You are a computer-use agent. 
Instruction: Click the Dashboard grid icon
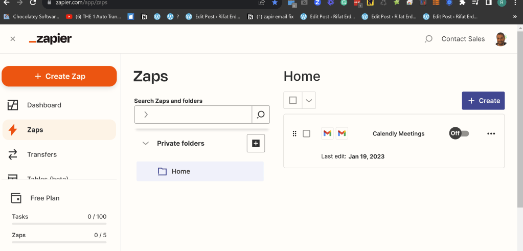(13, 105)
